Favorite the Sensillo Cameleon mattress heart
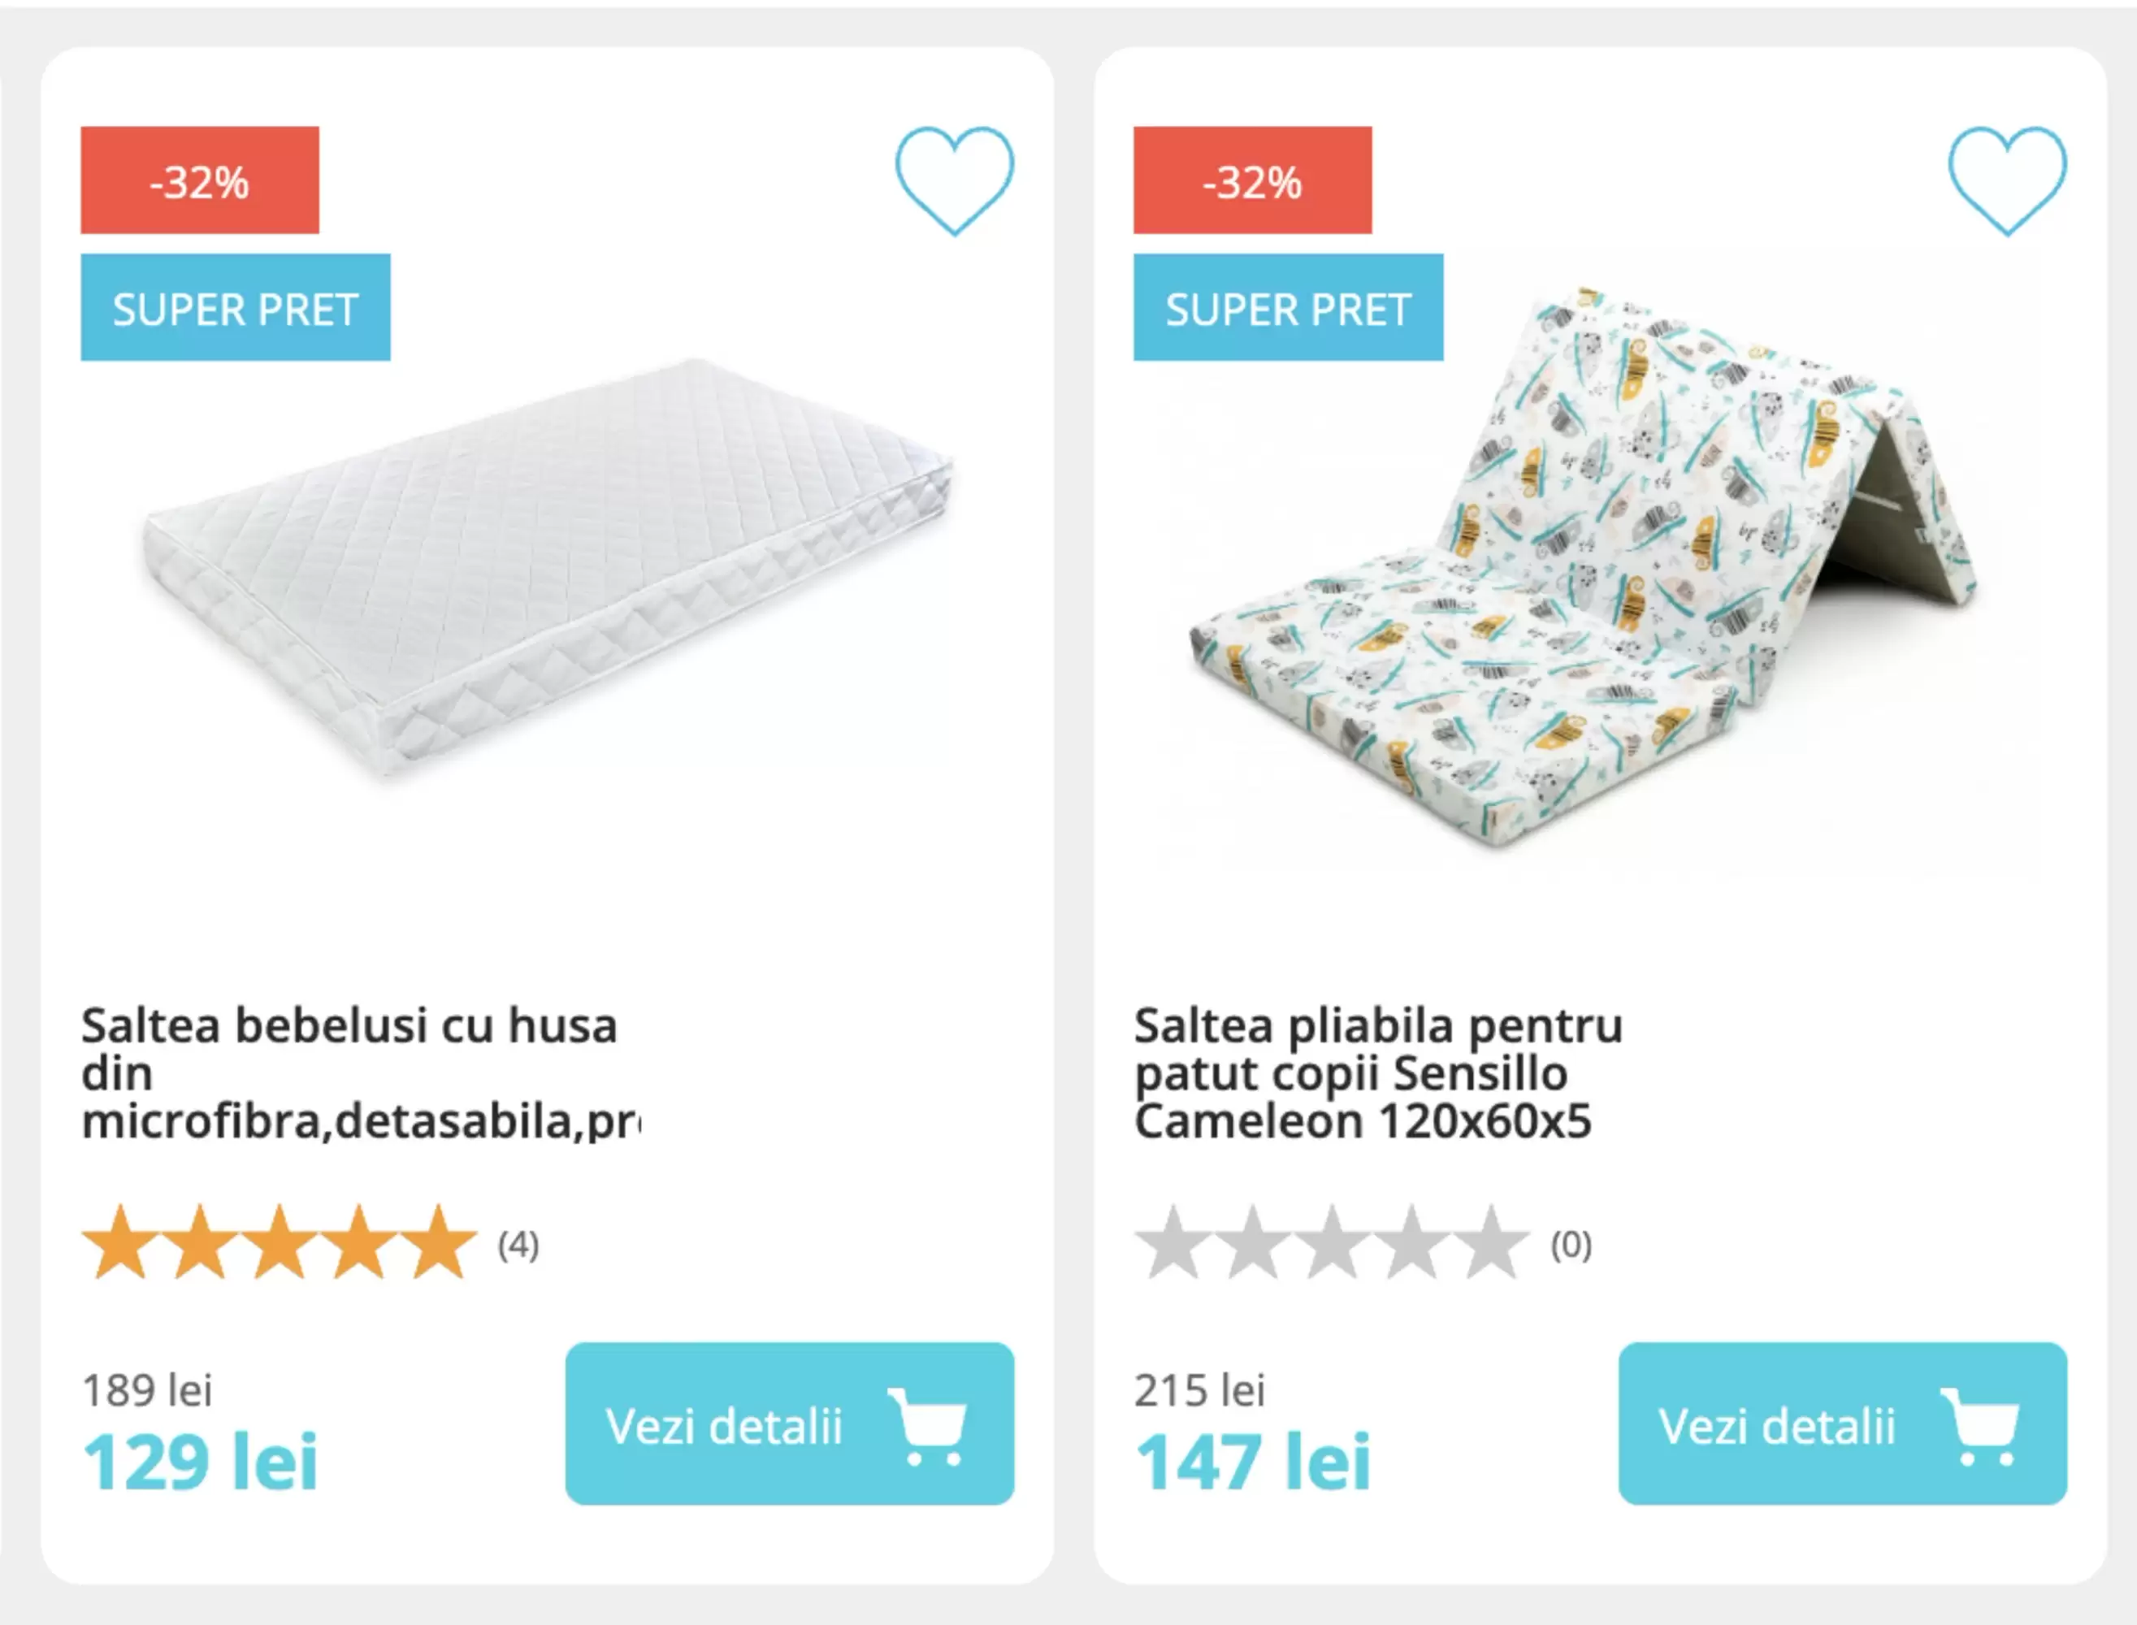 click(x=2006, y=180)
